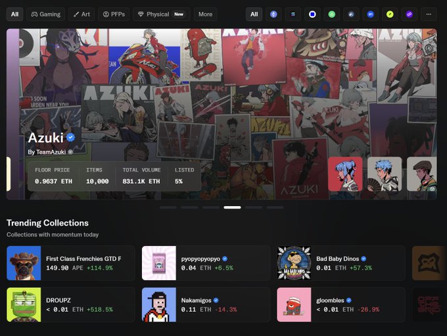Go to the last carousel slide indicator
Image resolution: width=447 pixels, height=336 pixels.
tap(275, 207)
